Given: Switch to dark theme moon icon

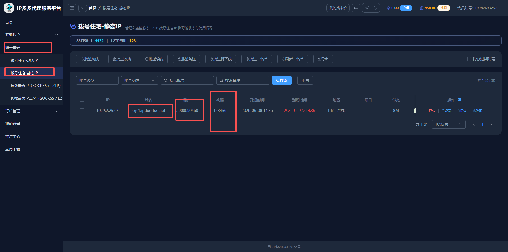Looking at the screenshot, I should 375,8.
